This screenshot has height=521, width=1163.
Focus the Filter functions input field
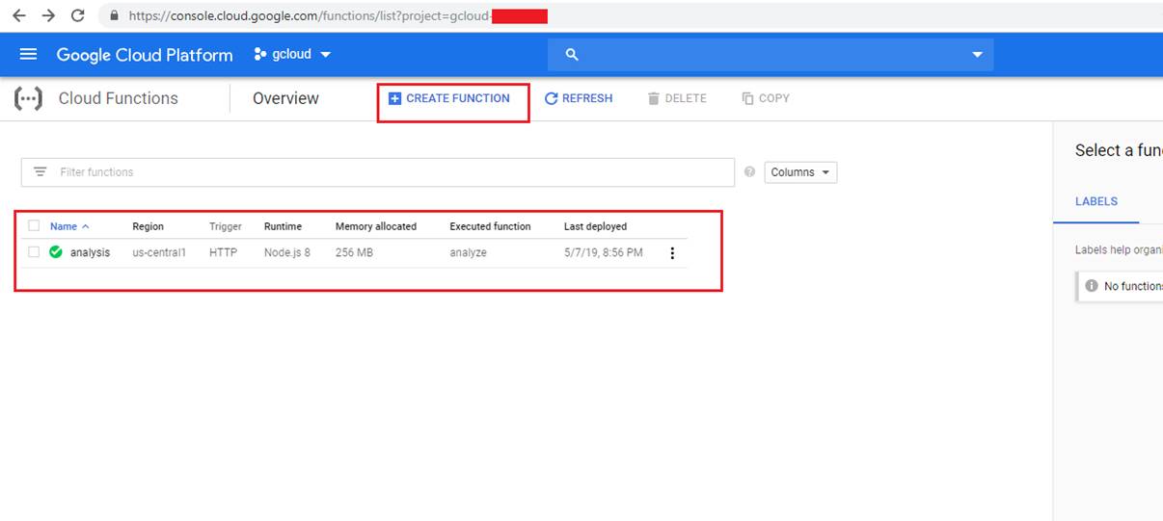(x=377, y=172)
